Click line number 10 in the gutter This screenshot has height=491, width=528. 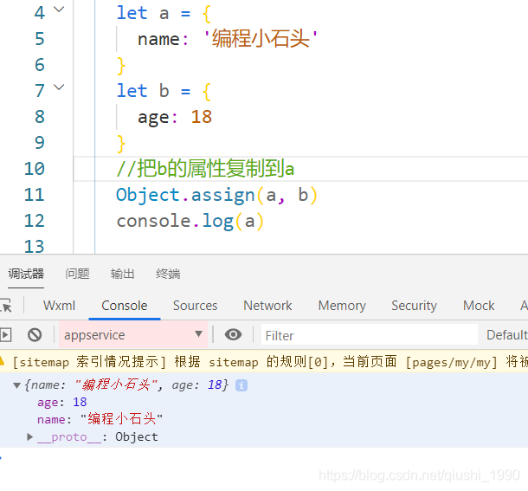tap(34, 169)
